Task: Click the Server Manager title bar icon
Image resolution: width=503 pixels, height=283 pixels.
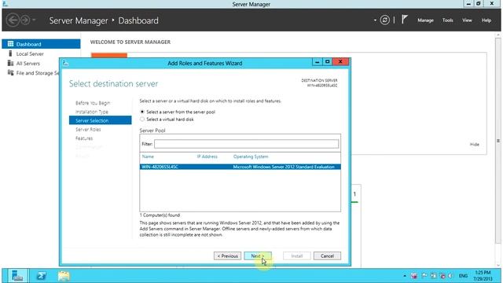Action: (x=6, y=4)
